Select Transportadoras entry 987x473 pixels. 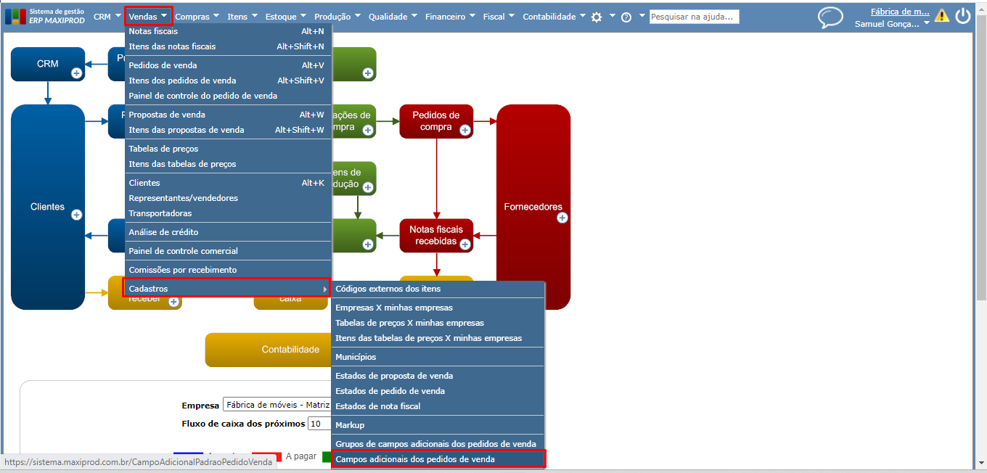pyautogui.click(x=228, y=213)
